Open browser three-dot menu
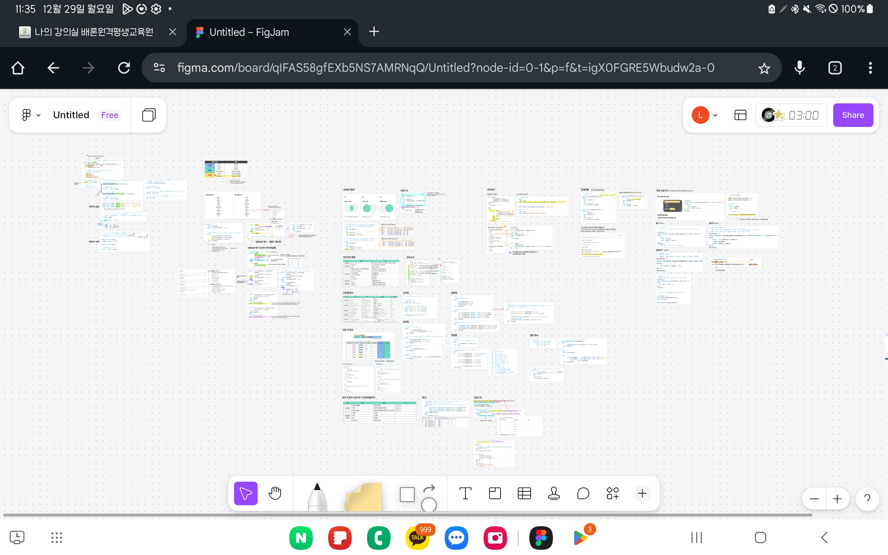Screen dimensions: 888x555 [870, 68]
